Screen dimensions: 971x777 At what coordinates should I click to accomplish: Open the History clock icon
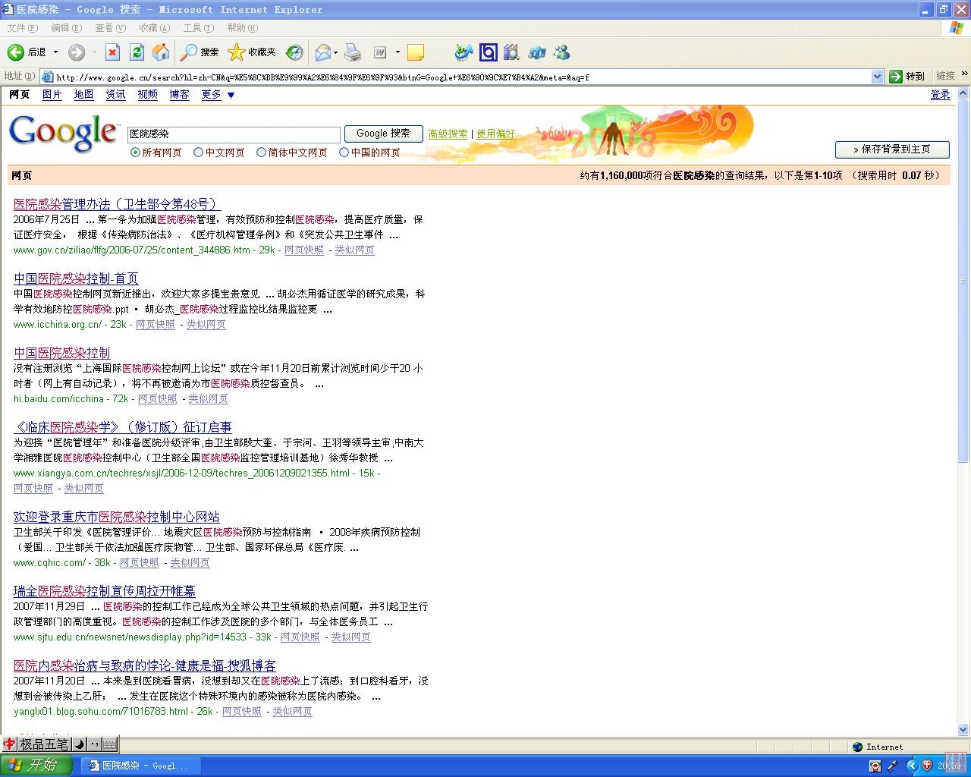pyautogui.click(x=294, y=52)
